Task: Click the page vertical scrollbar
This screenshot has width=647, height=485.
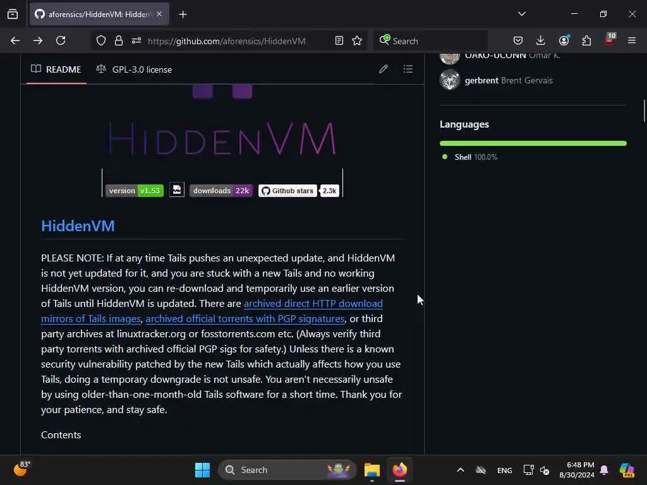Action: pos(644,111)
